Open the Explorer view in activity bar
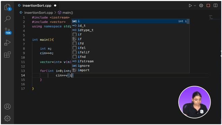Screen dimensions: 222x125 (8, 7)
